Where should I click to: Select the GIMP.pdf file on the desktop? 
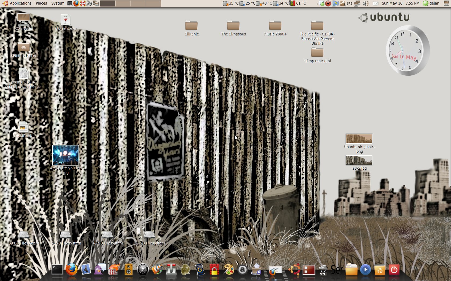pyautogui.click(x=24, y=129)
